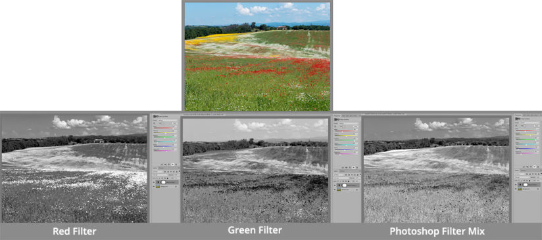Screen dimensions: 542x240
Task: Hide Background layer in Red Filter panel
Action: tap(154, 186)
